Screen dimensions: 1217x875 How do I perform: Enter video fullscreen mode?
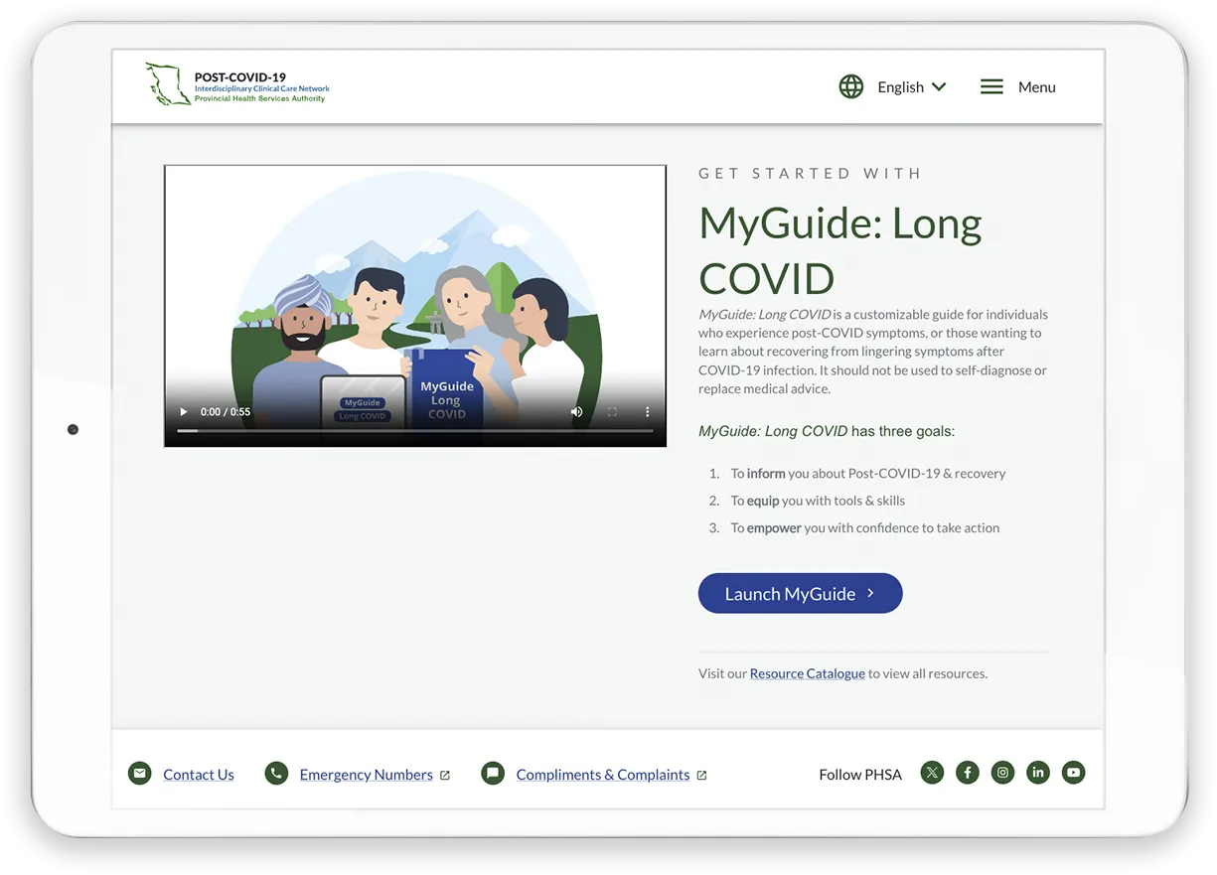pos(612,411)
